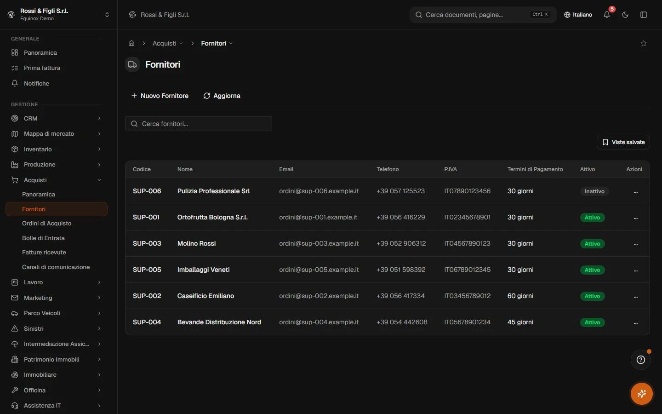Click the Cerca fornitori search field

point(199,124)
